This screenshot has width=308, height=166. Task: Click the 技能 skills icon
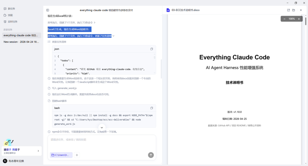(5, 15)
